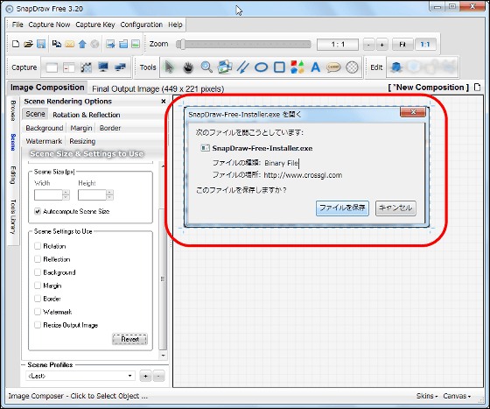Open the Capture Key menu

[x=95, y=25]
